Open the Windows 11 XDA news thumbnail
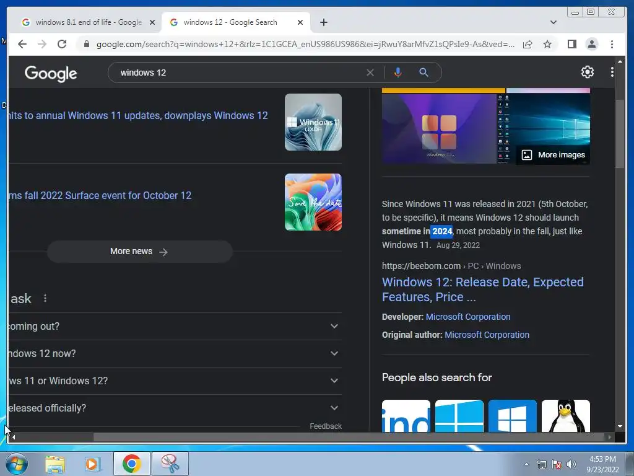Viewport: 634px width, 476px height. tap(313, 122)
